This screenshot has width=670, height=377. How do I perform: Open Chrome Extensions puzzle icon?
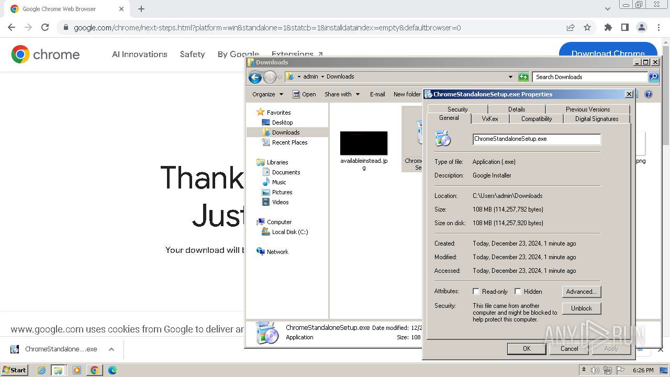click(608, 27)
